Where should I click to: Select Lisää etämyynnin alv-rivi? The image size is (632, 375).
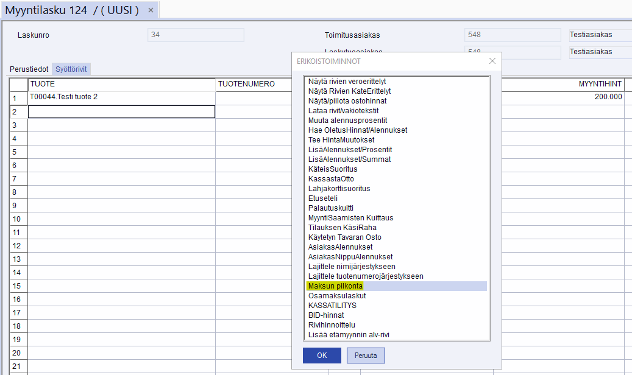tap(349, 335)
